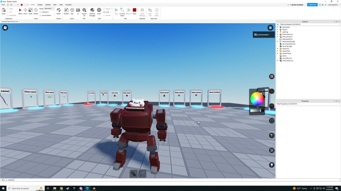The image size is (341, 191).
Task: Switch to the TEST ribbon tab
Action: click(x=55, y=5)
